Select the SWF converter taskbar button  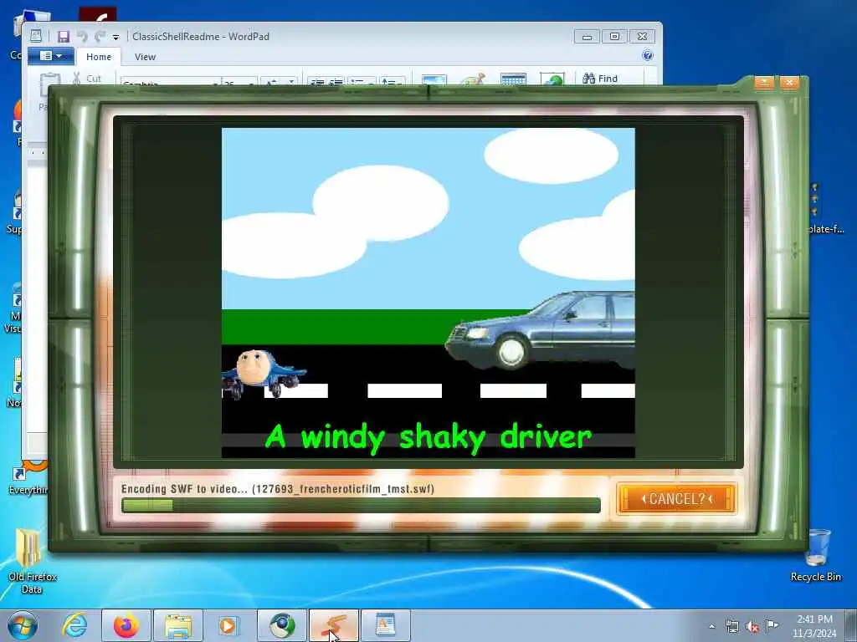(333, 625)
